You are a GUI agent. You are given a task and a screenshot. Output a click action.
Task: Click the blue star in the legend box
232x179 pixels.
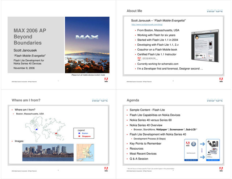(x=79, y=133)
